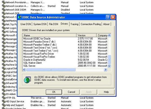
Task: Click the Cancel button
Action: coord(71,92)
